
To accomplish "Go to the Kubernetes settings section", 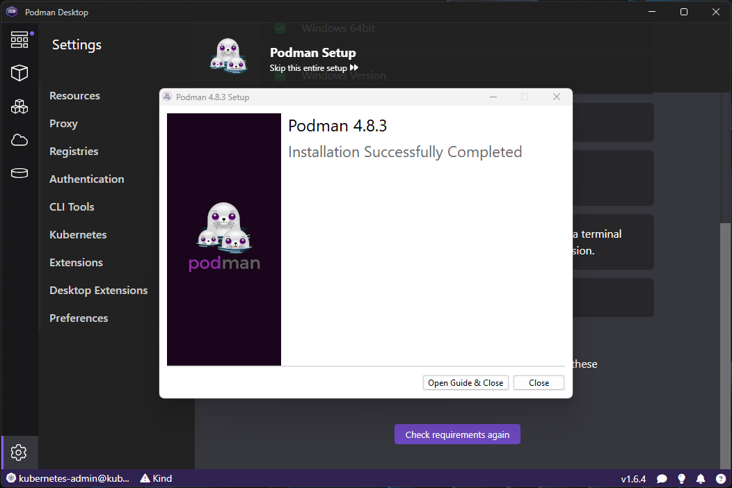I will click(78, 235).
